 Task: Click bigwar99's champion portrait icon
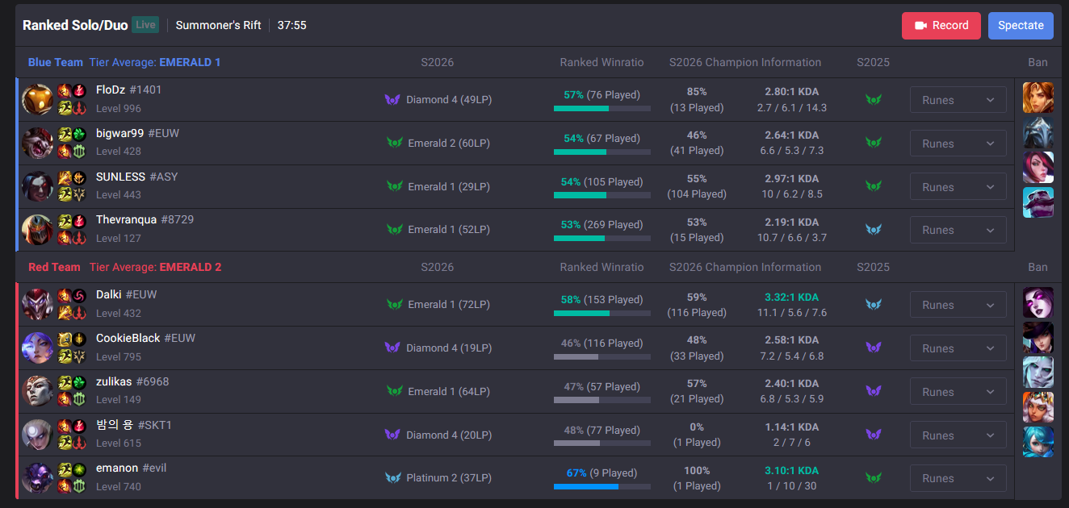[x=37, y=144]
